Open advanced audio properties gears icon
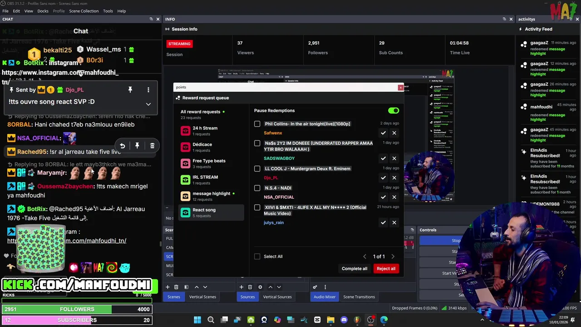Image resolution: width=581 pixels, height=327 pixels. 315,287
